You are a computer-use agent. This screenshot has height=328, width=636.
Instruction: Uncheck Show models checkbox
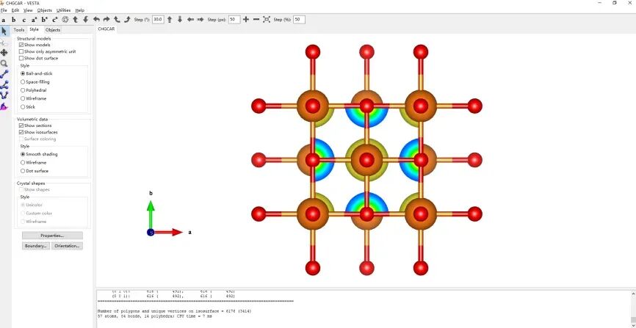[21, 45]
